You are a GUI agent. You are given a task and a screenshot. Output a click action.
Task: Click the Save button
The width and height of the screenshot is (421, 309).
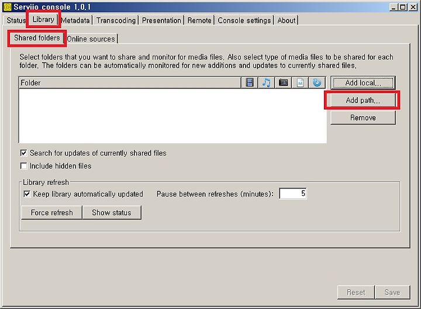click(x=392, y=292)
